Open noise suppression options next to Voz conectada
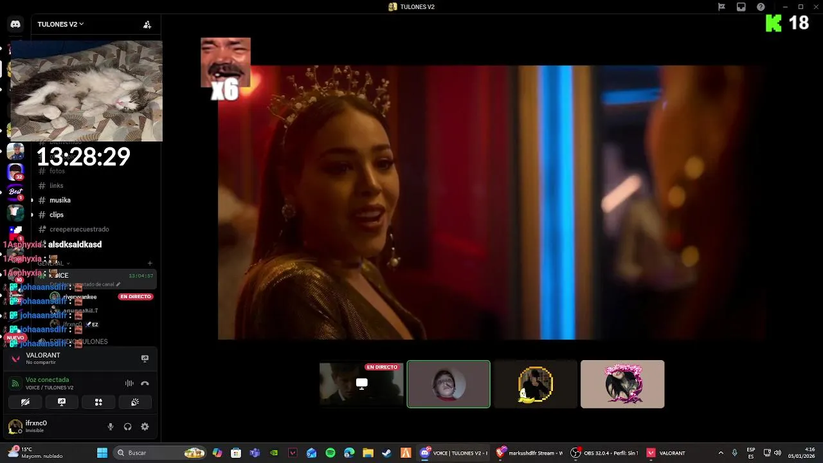Screen dimensions: 823x463 tap(129, 383)
